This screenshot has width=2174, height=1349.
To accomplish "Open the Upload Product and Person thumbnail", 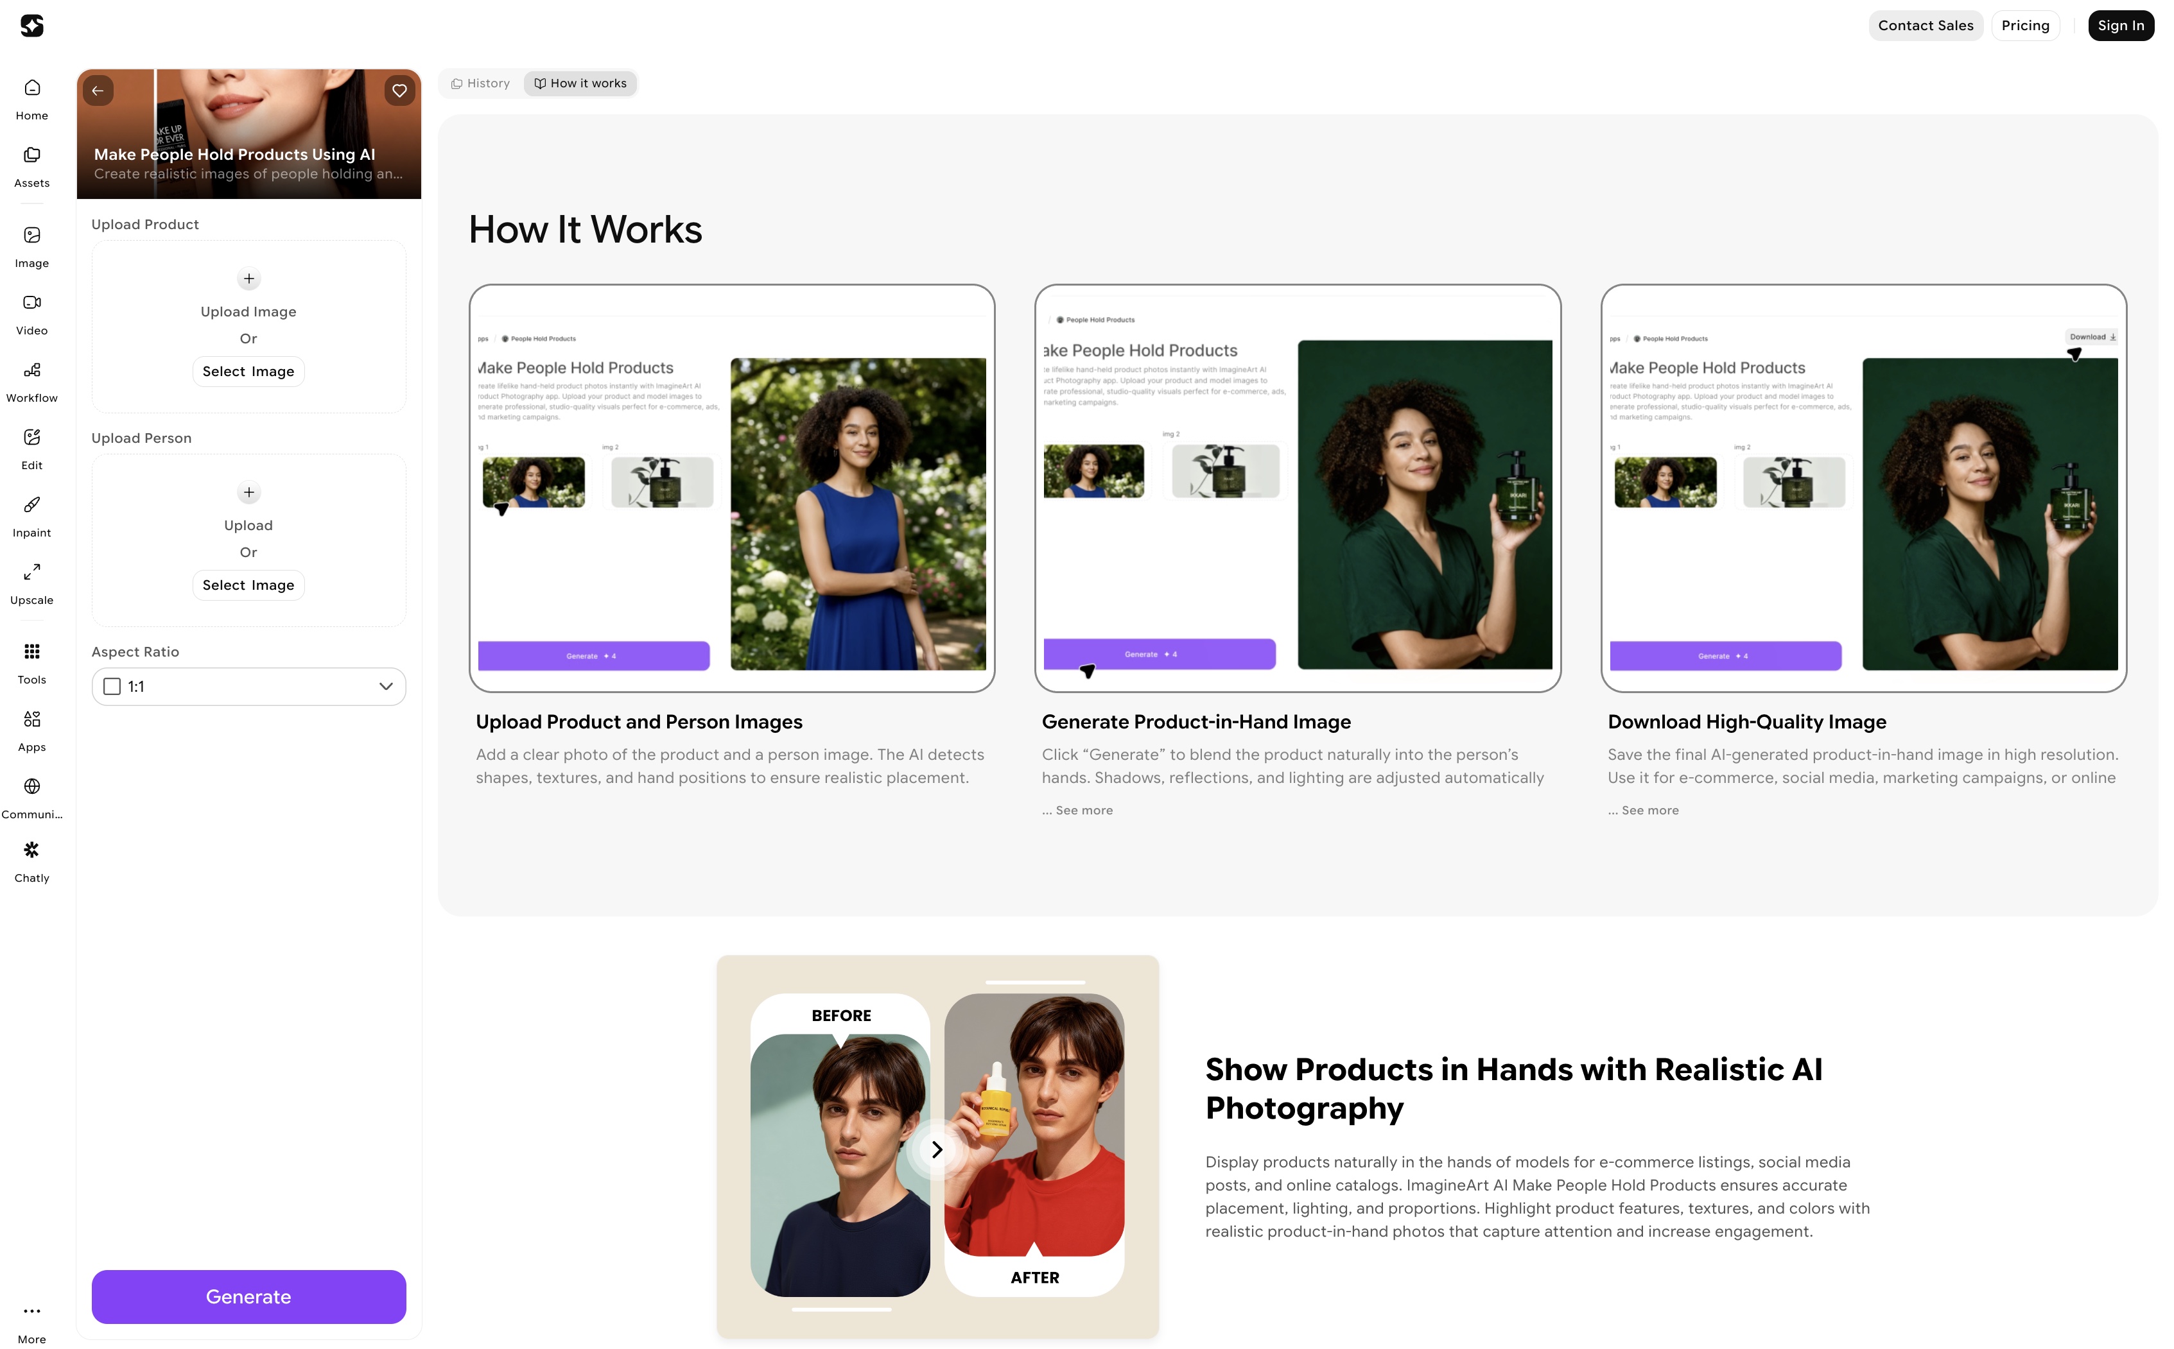I will coord(732,488).
